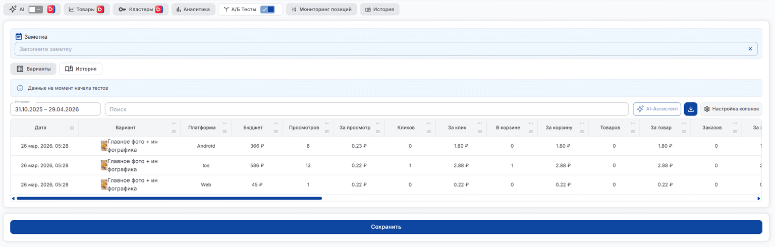The width and height of the screenshot is (775, 247).
Task: Clear the note with the X icon
Action: click(x=750, y=49)
